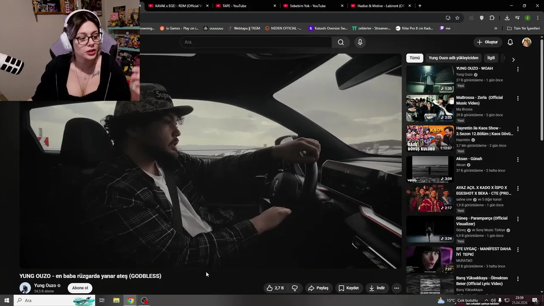Click the YouTube search input field
This screenshot has height=306, width=544.
pos(256,42)
